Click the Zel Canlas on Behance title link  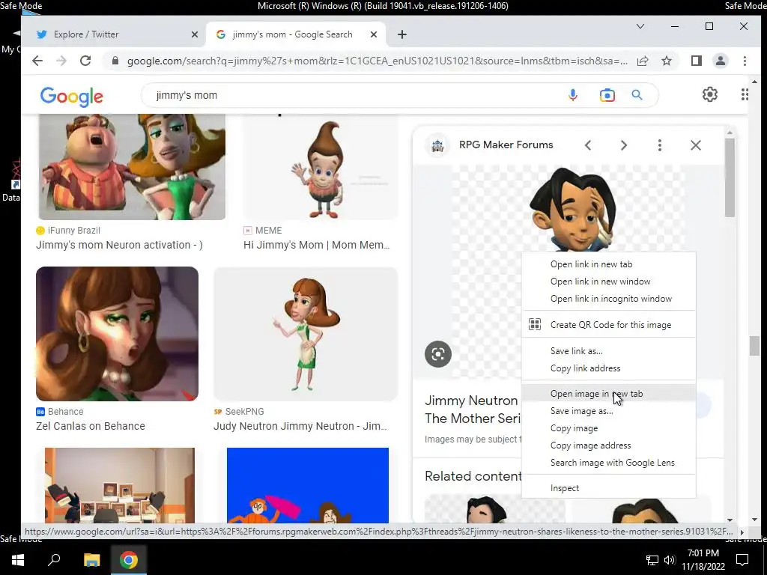coord(91,426)
